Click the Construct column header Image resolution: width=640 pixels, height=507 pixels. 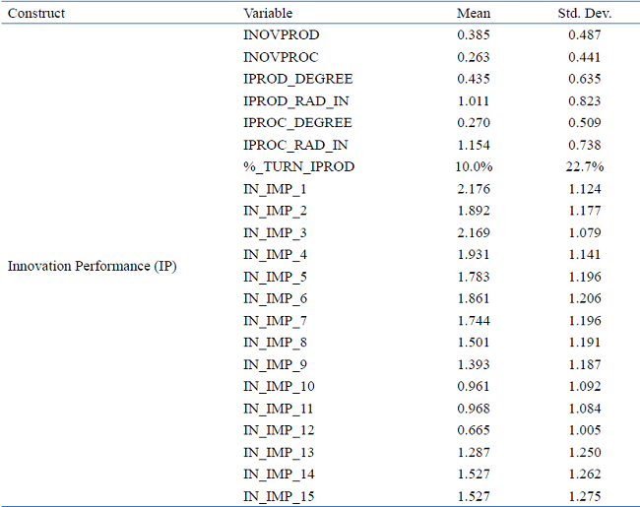pyautogui.click(x=36, y=13)
